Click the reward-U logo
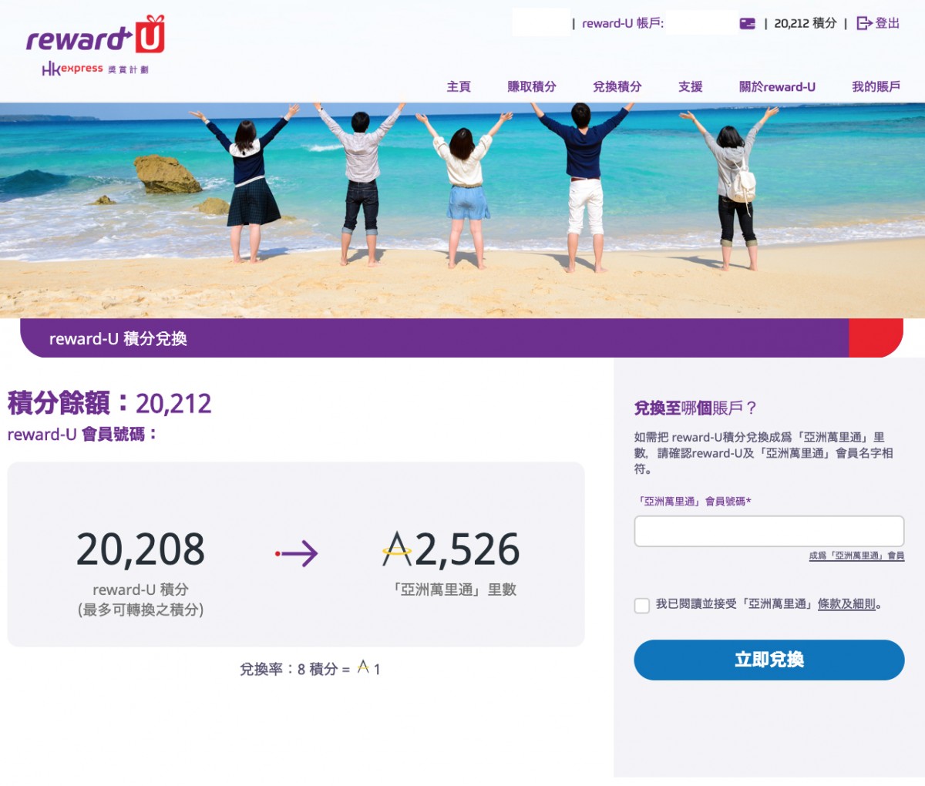 coord(96,35)
